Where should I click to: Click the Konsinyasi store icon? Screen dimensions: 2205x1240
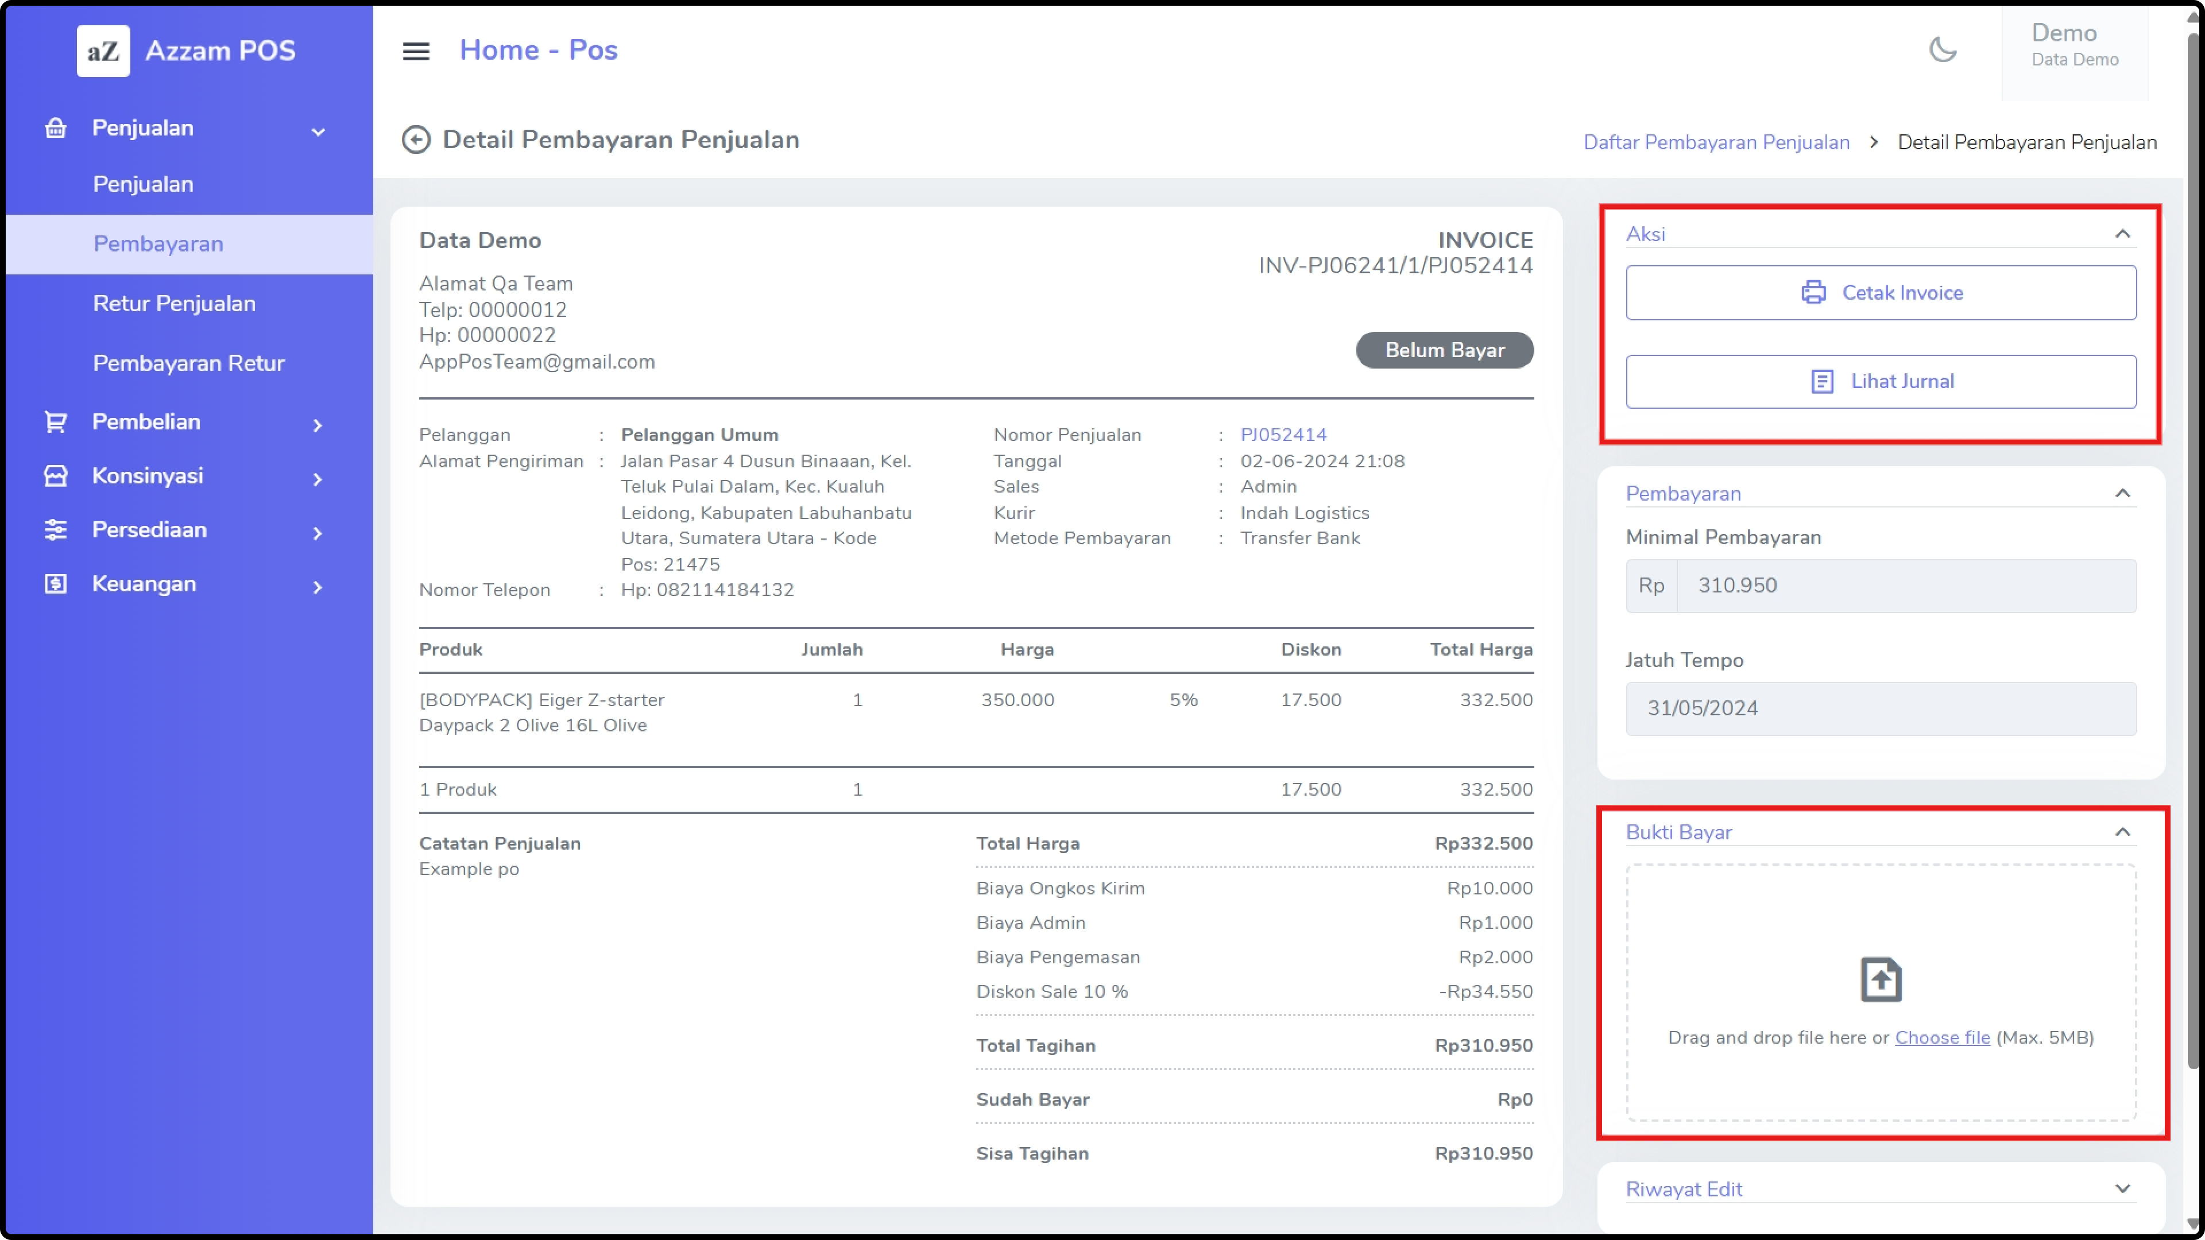coord(56,476)
